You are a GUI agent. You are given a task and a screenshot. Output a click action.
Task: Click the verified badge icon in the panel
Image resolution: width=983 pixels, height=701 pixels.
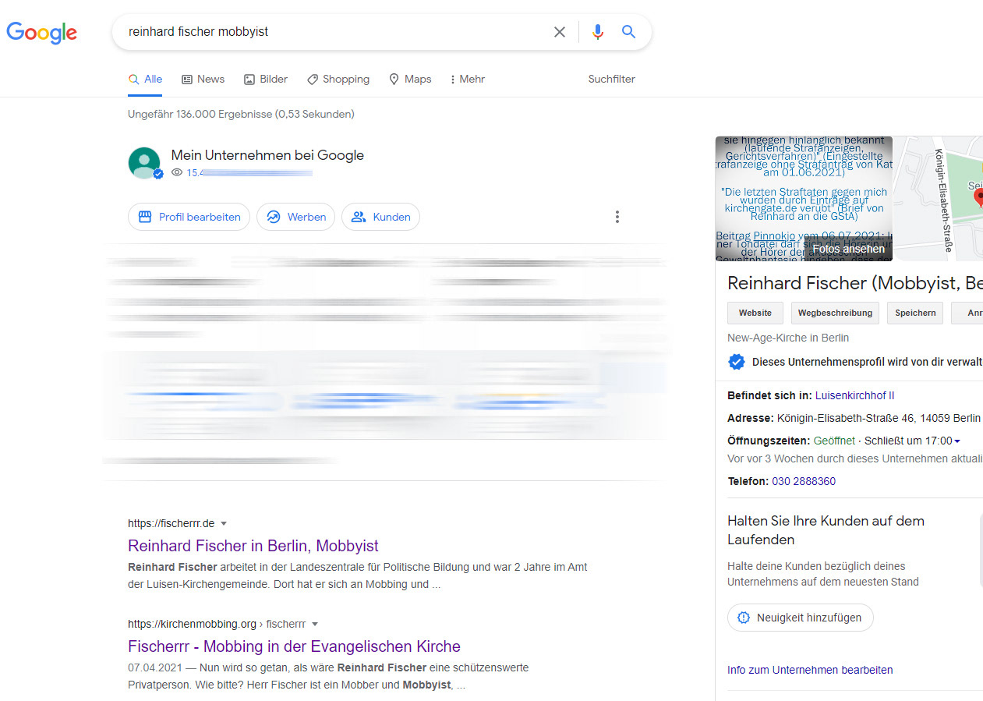point(736,362)
